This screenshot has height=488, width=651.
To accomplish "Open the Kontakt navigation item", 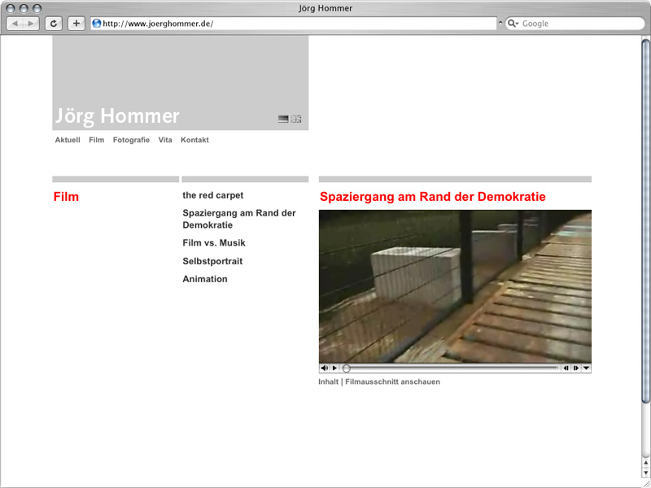I will 194,140.
